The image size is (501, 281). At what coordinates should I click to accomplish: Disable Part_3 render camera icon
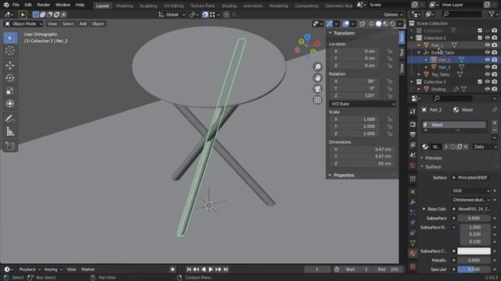(495, 67)
